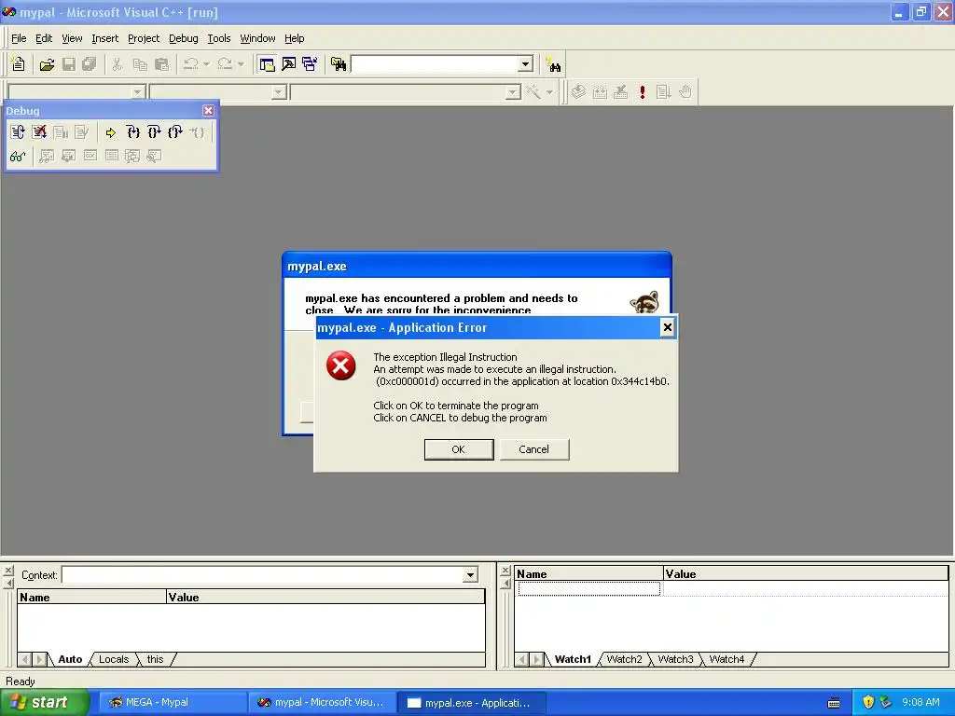Toggle the Workspace window icon
The height and width of the screenshot is (716, 955).
pos(267,64)
